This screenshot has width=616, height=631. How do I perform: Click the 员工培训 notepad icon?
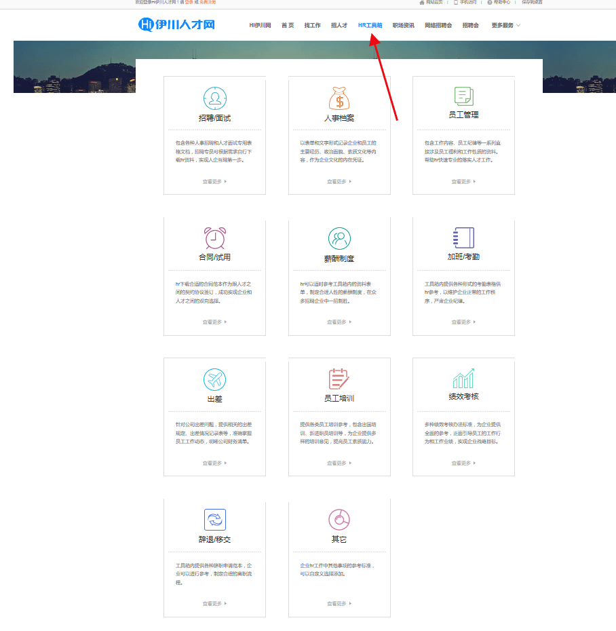(339, 379)
